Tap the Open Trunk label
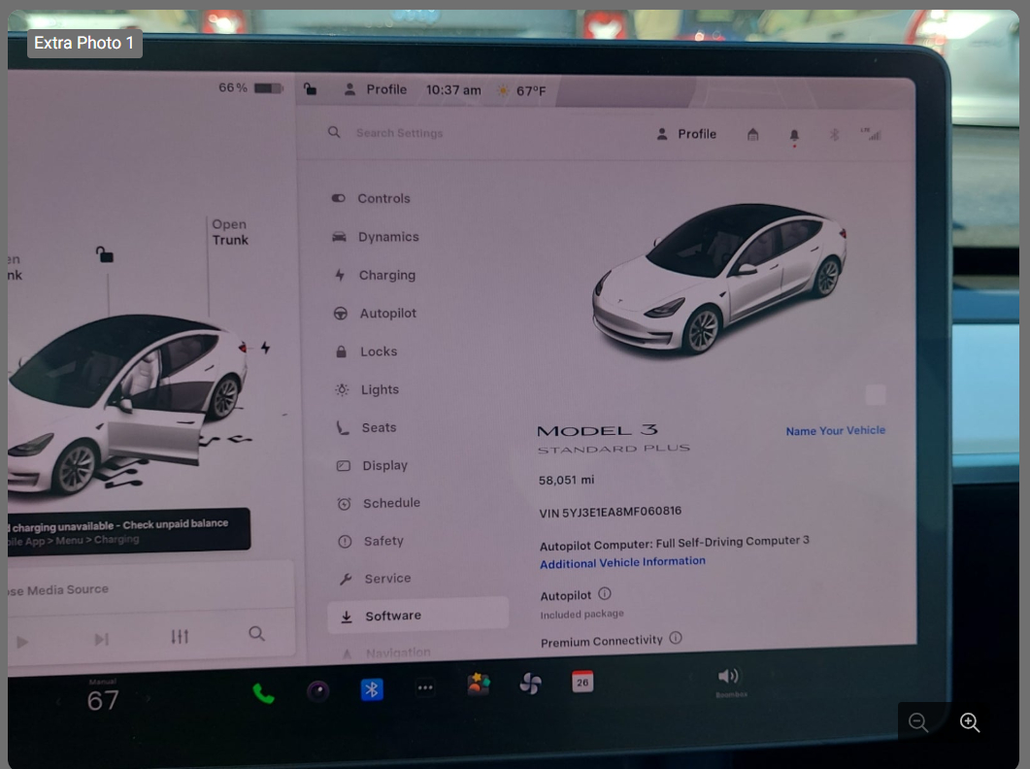Image resolution: width=1030 pixels, height=769 pixels. point(230,232)
